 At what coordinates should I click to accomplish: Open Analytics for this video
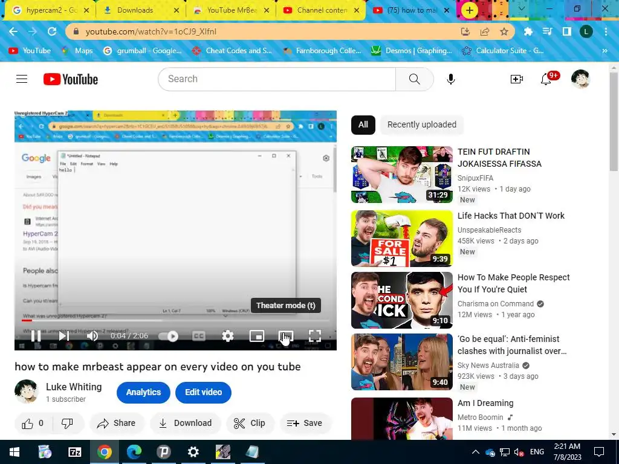pos(143,392)
